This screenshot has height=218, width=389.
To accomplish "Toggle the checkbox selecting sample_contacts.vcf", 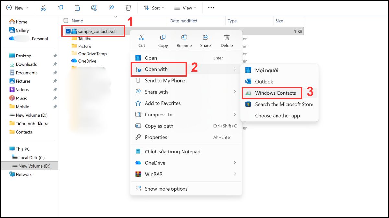I will click(68, 31).
